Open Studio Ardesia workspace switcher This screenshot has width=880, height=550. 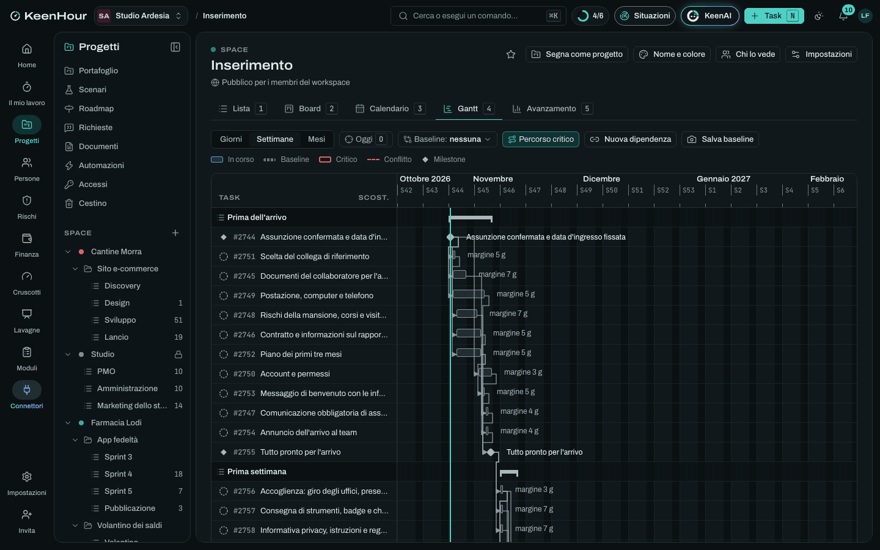point(141,16)
